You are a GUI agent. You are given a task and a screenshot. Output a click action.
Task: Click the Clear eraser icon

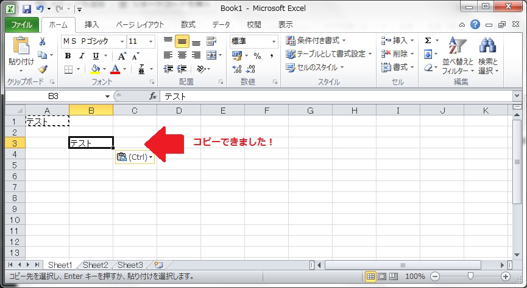(x=428, y=67)
